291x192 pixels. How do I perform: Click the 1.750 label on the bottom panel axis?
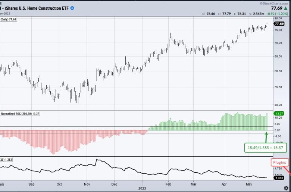278,169
